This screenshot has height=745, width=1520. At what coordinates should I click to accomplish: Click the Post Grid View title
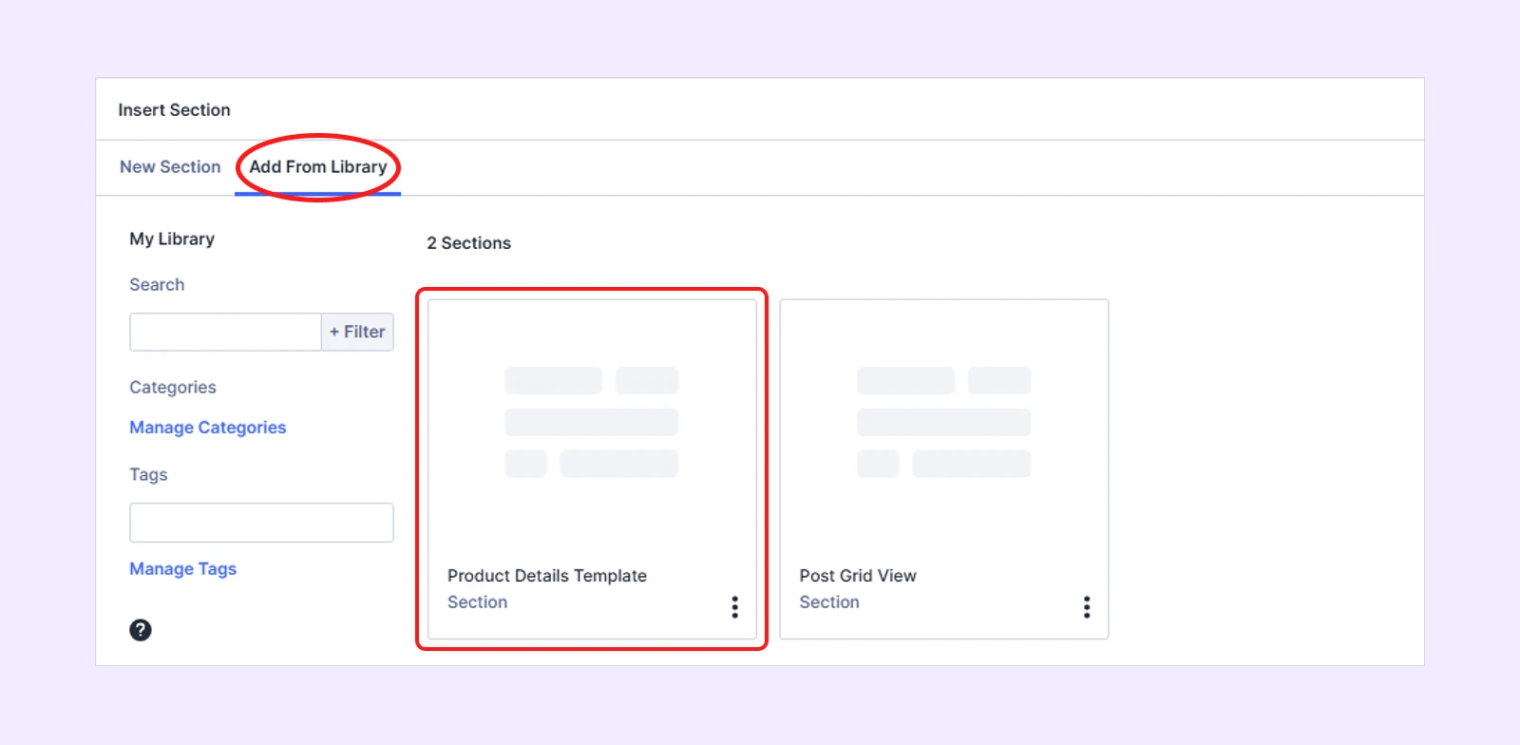(858, 576)
